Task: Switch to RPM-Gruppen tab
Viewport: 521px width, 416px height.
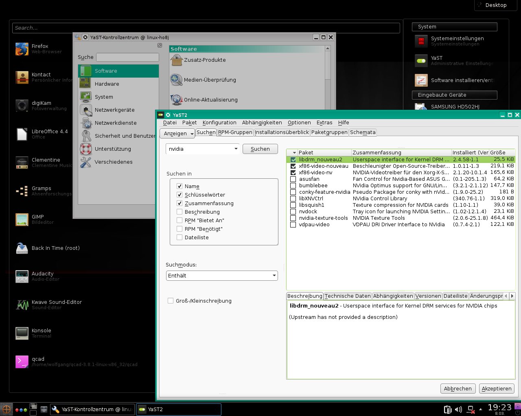Action: [235, 132]
